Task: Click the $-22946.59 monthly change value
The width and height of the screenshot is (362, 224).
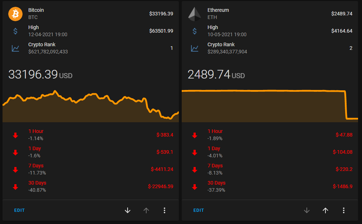Action: (161, 187)
